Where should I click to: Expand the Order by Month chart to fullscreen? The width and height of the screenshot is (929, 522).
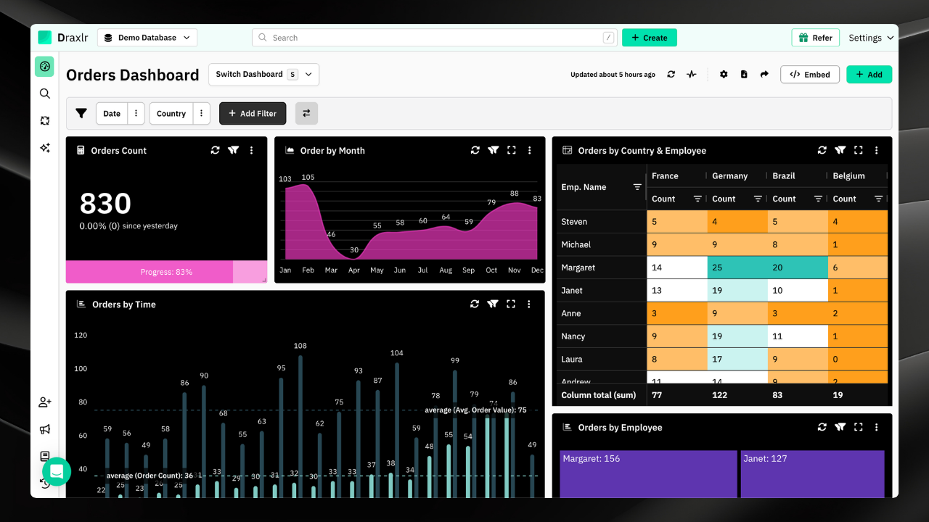[x=511, y=150]
